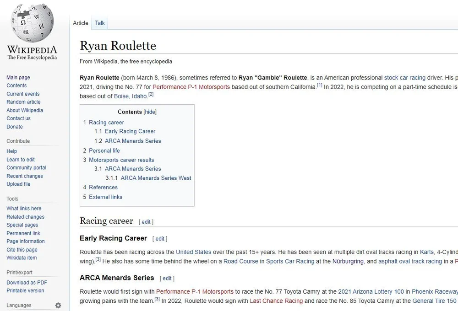Viewport: 458px width, 311px height.
Task: Open language settings via the gear icon
Action: (59, 305)
